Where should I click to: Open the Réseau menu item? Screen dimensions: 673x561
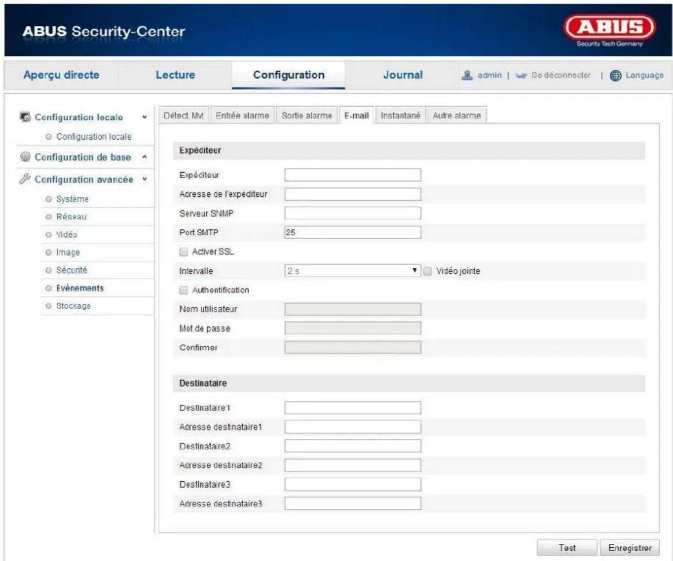72,217
